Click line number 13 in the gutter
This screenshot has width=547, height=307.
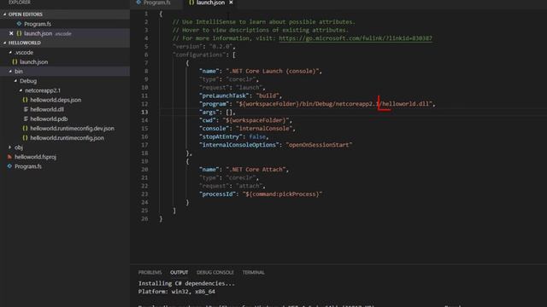[x=144, y=112]
